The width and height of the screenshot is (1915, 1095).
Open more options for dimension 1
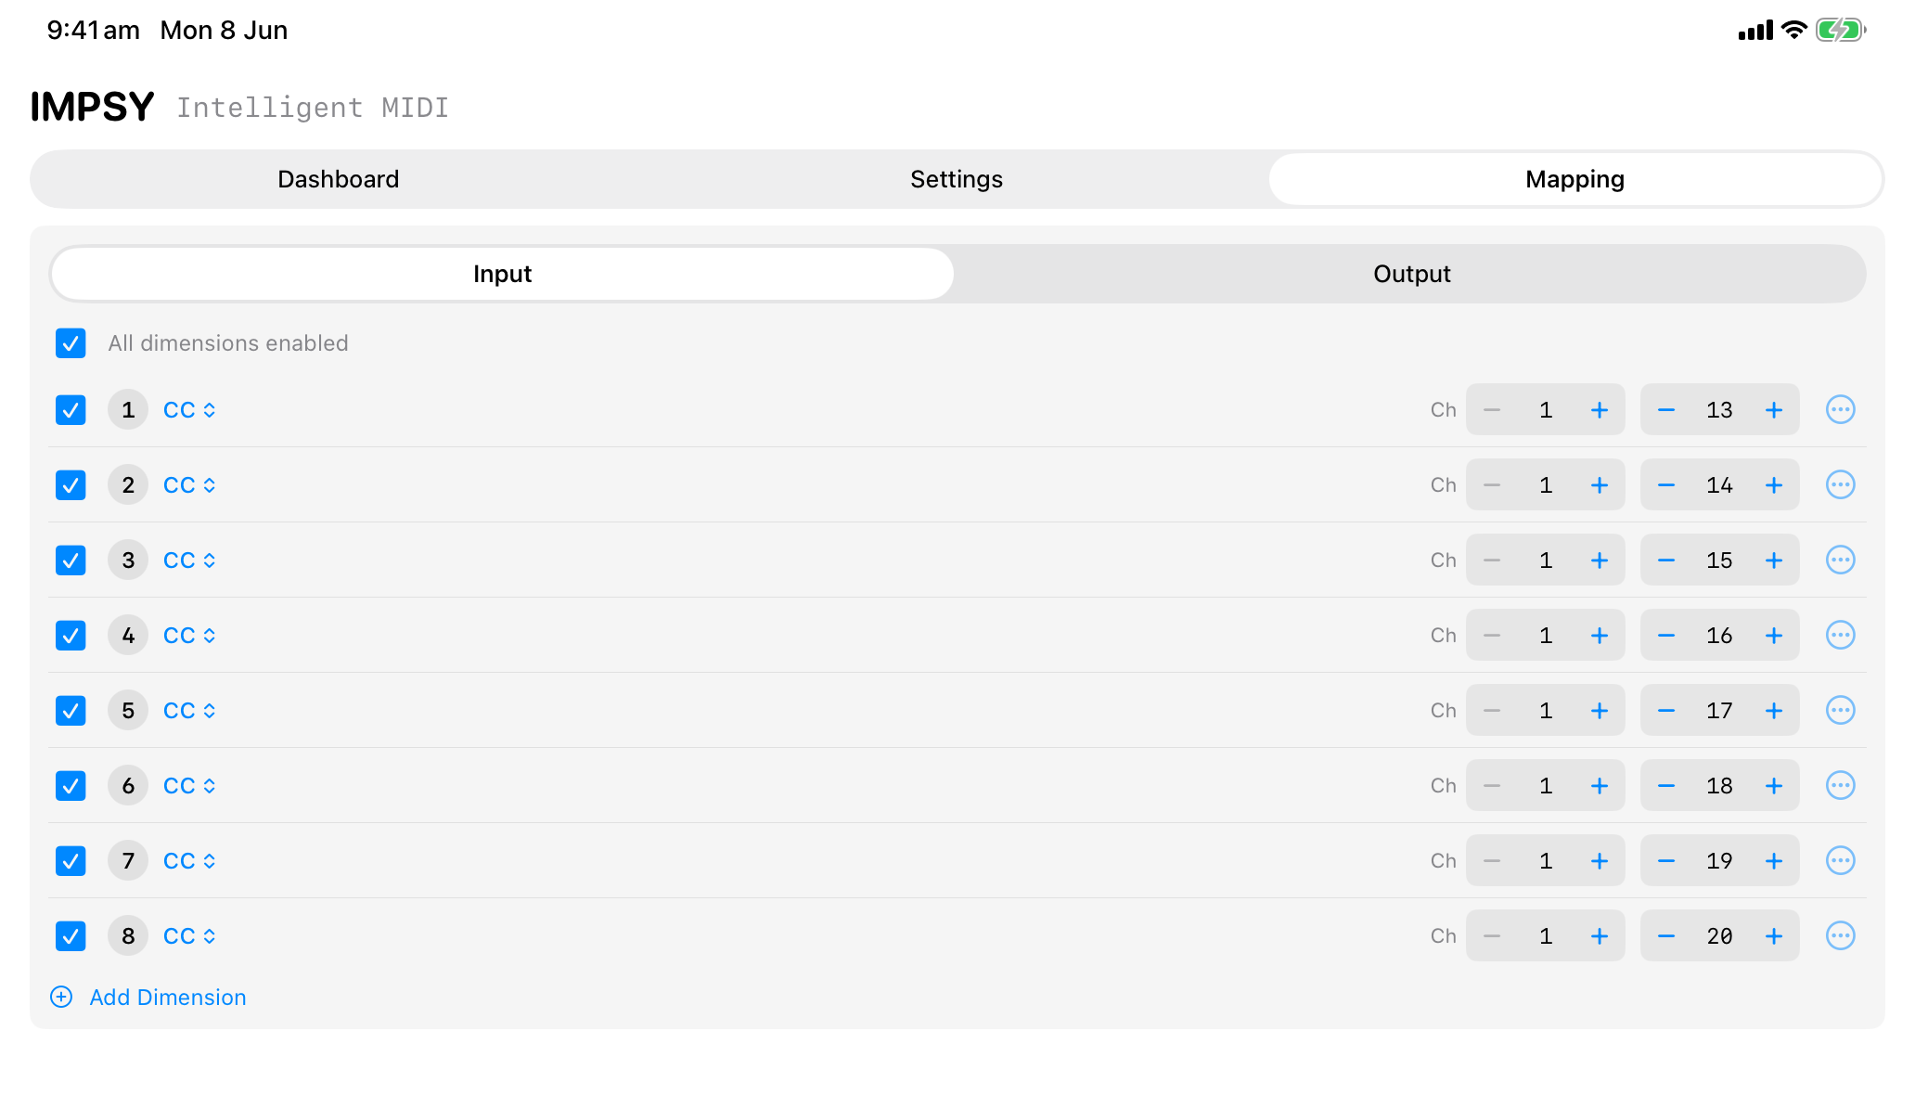pos(1840,409)
